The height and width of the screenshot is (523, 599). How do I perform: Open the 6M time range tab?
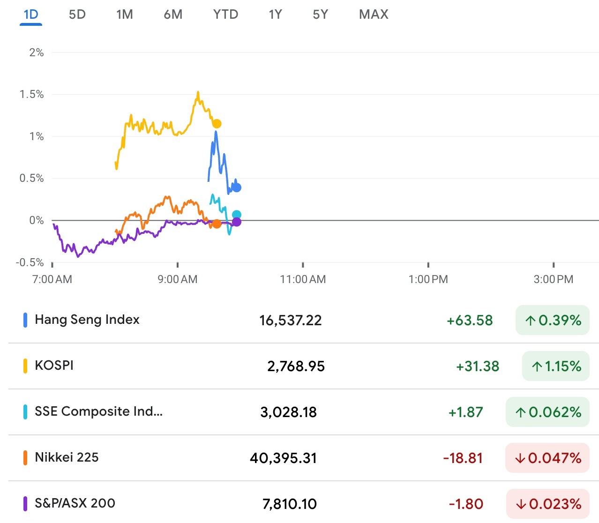[173, 15]
